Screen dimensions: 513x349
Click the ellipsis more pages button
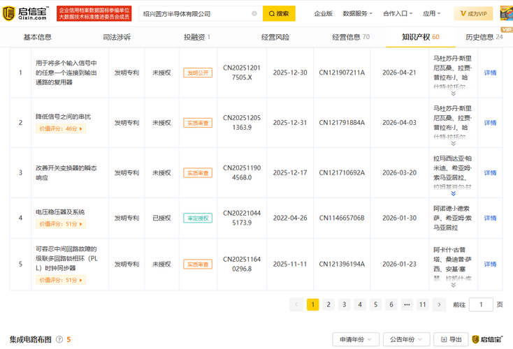(x=407, y=304)
